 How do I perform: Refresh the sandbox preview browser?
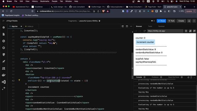[x=145, y=31]
